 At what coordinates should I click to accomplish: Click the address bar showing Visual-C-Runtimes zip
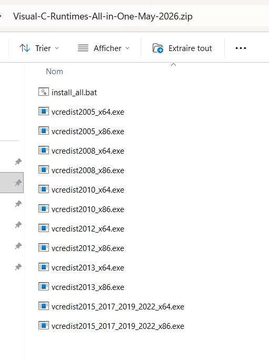point(103,16)
